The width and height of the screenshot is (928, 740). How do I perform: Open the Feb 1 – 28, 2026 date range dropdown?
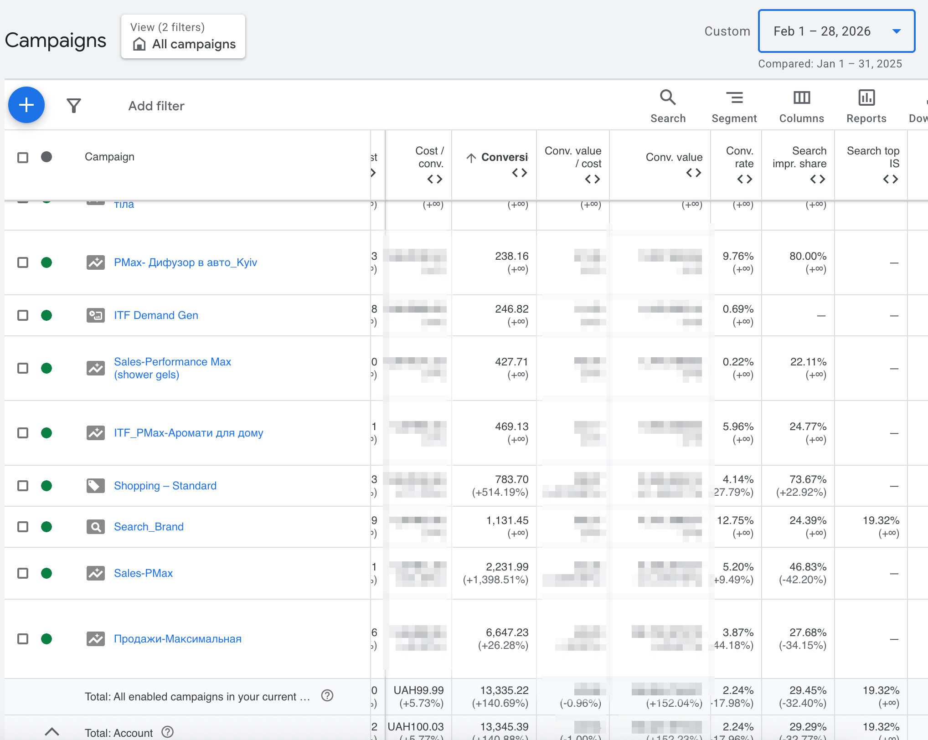click(836, 31)
